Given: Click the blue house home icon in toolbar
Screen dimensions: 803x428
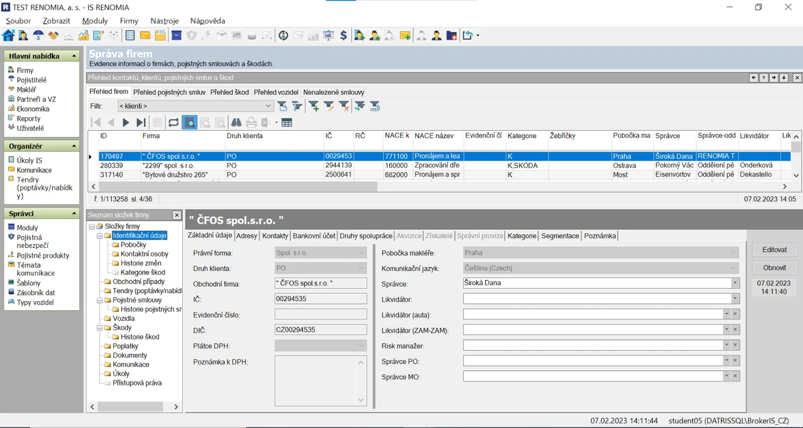Looking at the screenshot, I should pyautogui.click(x=8, y=36).
